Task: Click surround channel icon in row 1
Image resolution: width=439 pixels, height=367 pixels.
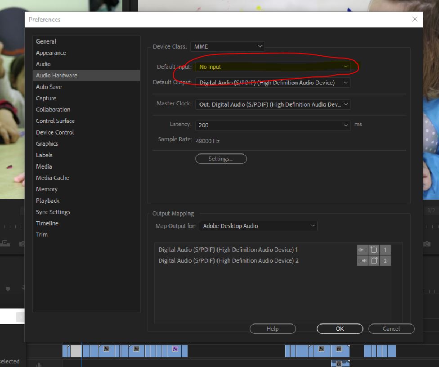Action: (x=374, y=250)
